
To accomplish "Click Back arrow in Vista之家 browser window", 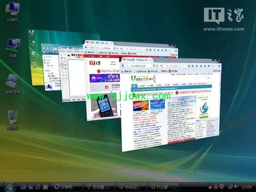I will pyautogui.click(x=123, y=66).
